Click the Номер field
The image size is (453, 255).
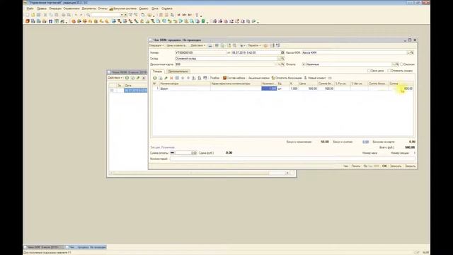[201, 52]
